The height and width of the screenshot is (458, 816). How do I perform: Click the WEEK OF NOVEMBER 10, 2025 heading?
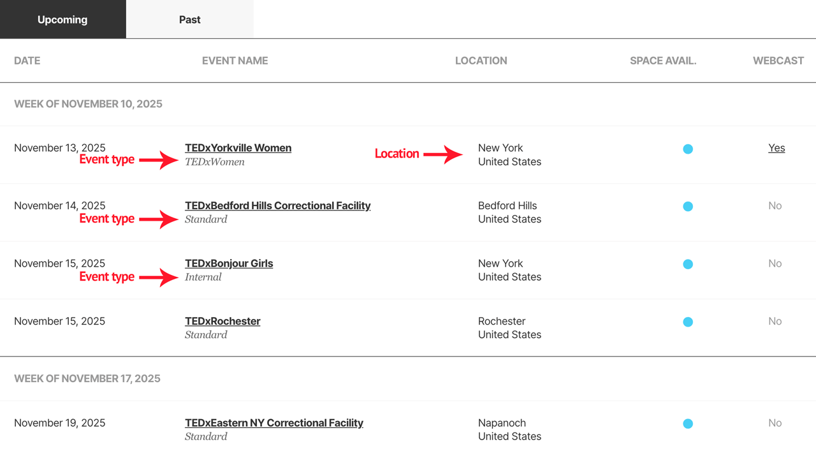[88, 103]
